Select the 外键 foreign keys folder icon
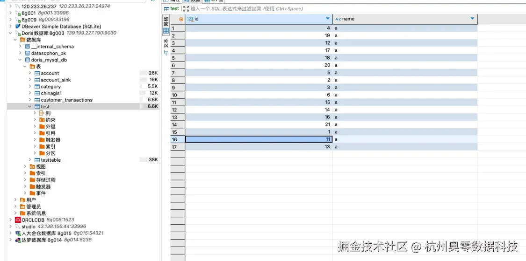 42,127
